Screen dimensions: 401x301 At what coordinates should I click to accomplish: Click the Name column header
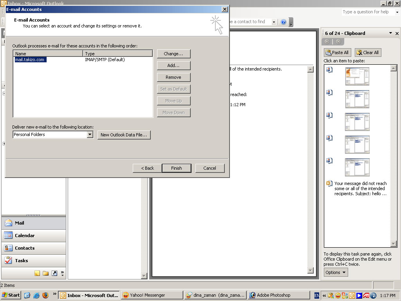(48, 53)
